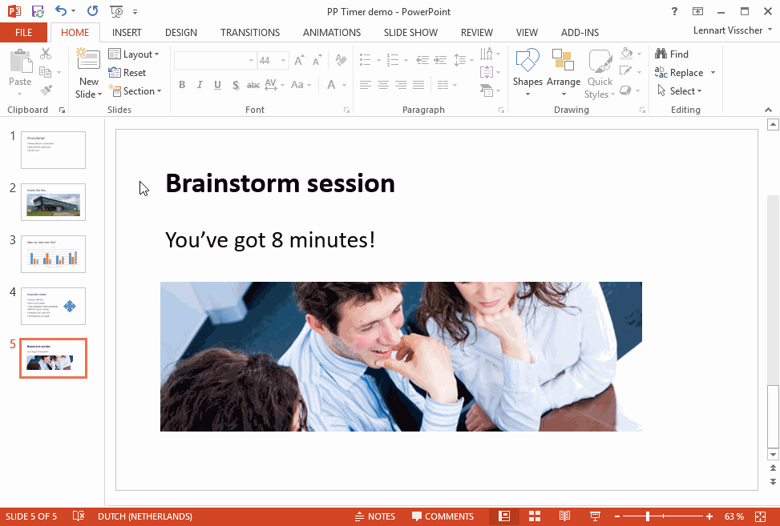Switch to the INSERT tab

pos(127,32)
